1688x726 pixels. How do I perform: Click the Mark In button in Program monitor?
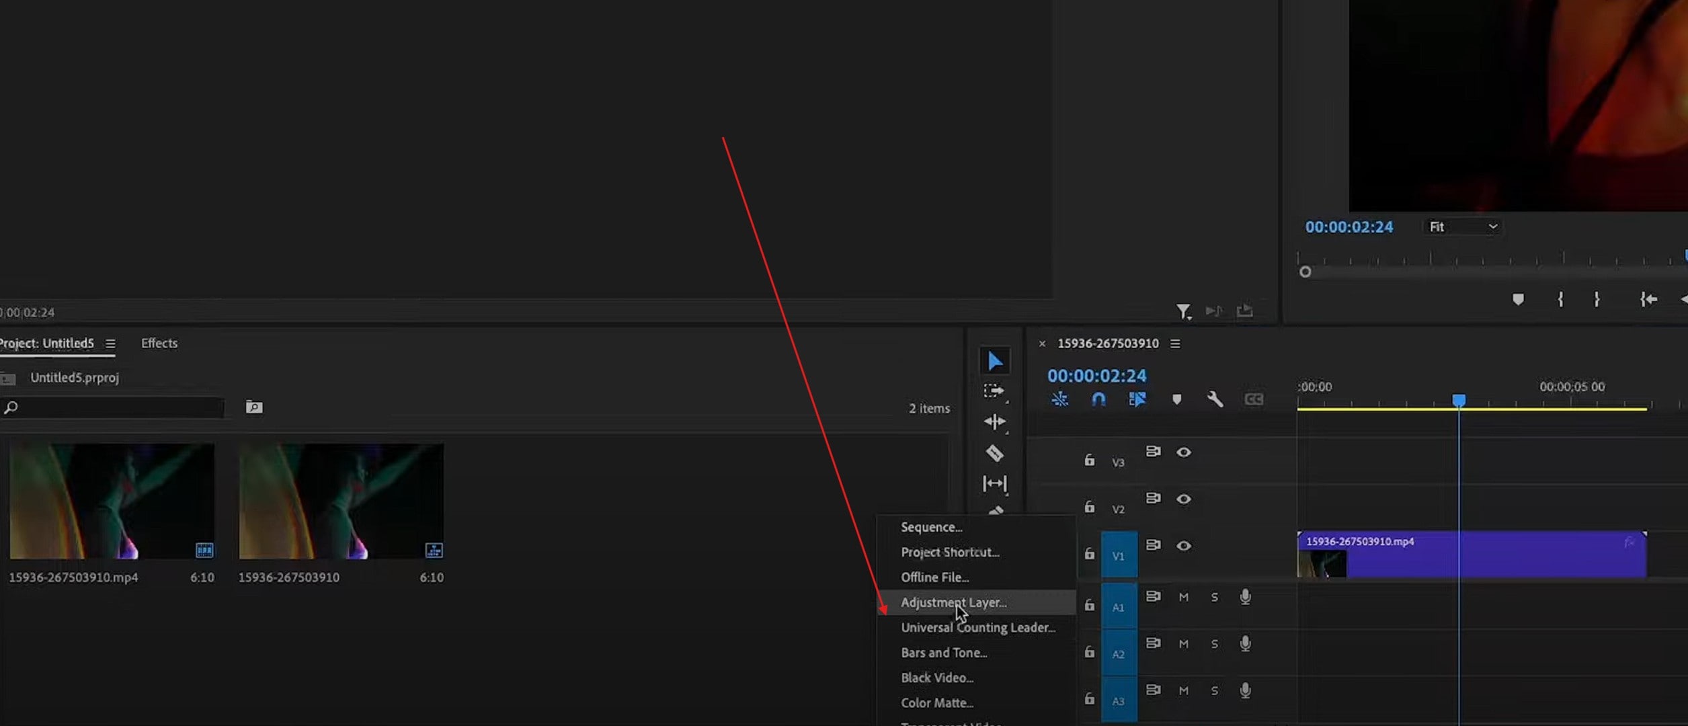coord(1560,300)
